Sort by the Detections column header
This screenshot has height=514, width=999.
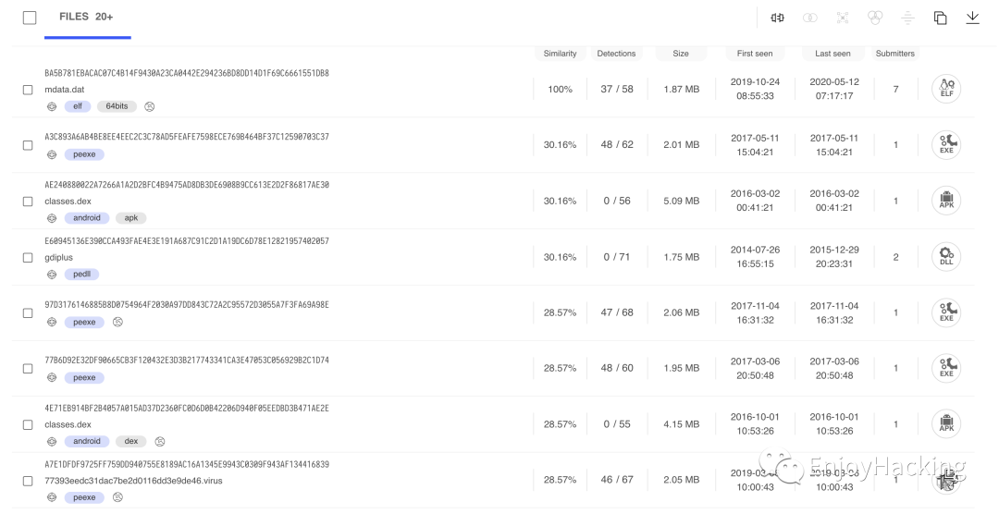point(616,54)
